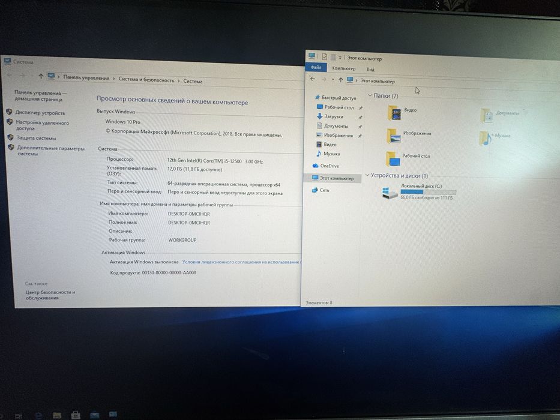Image resolution: width=560 pixels, height=420 pixels.
Task: Open the license terms link Условия лицензионного соглашения
Action: (x=241, y=262)
